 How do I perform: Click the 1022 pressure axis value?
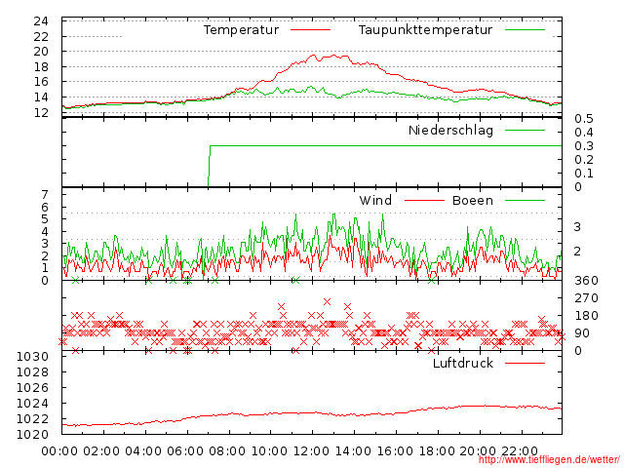32,418
